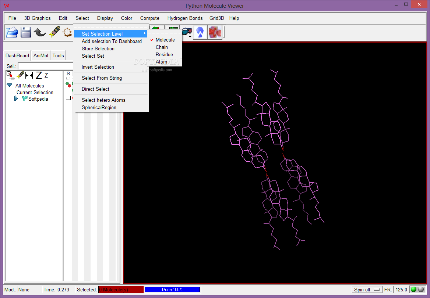Click the crosshair target picking icon
Viewport: 430px width, 298px height.
click(x=67, y=32)
